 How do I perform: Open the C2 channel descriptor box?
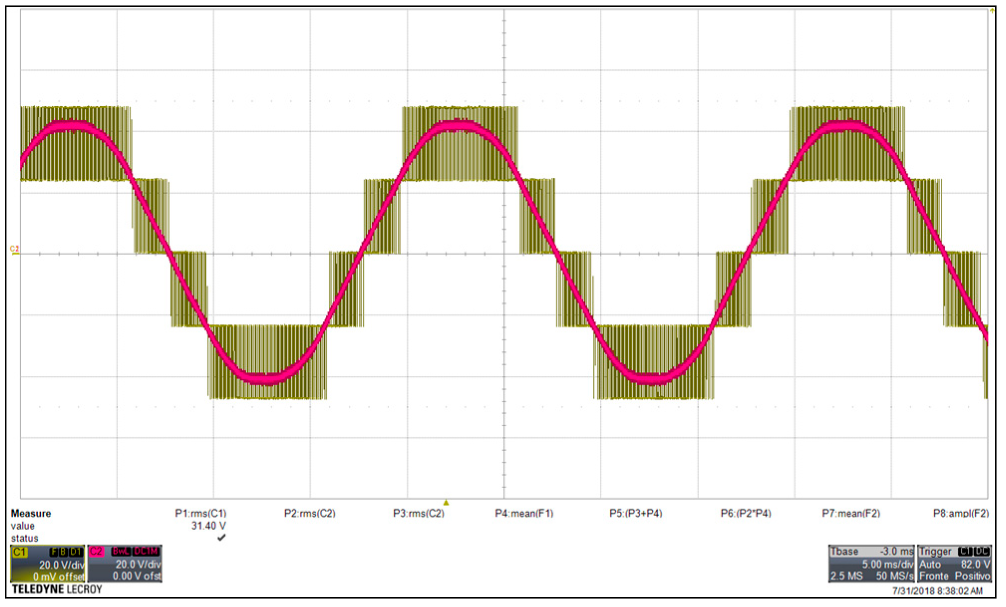click(x=125, y=564)
